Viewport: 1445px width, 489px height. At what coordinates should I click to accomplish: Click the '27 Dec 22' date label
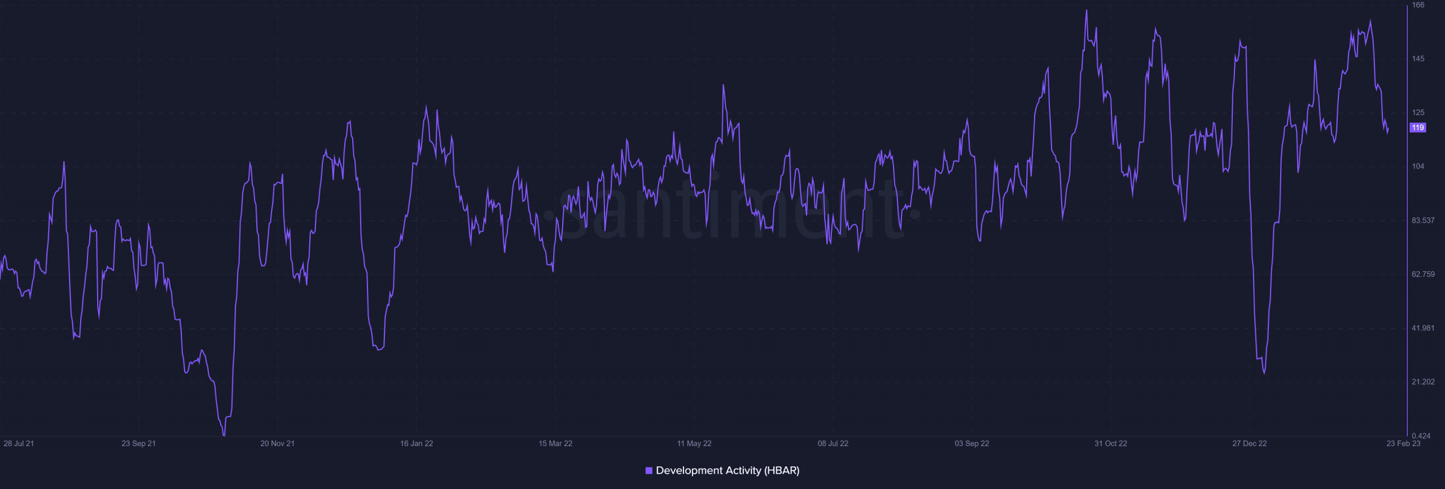pyautogui.click(x=1250, y=443)
